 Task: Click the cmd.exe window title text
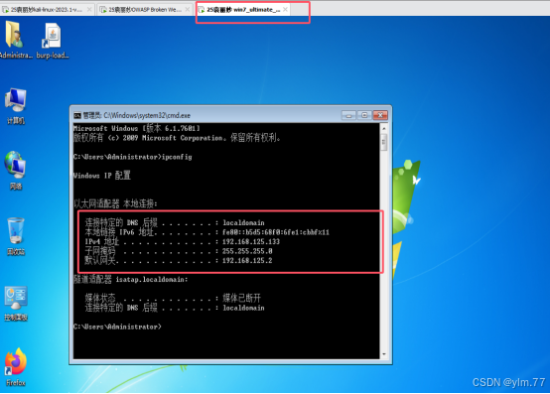click(x=136, y=115)
